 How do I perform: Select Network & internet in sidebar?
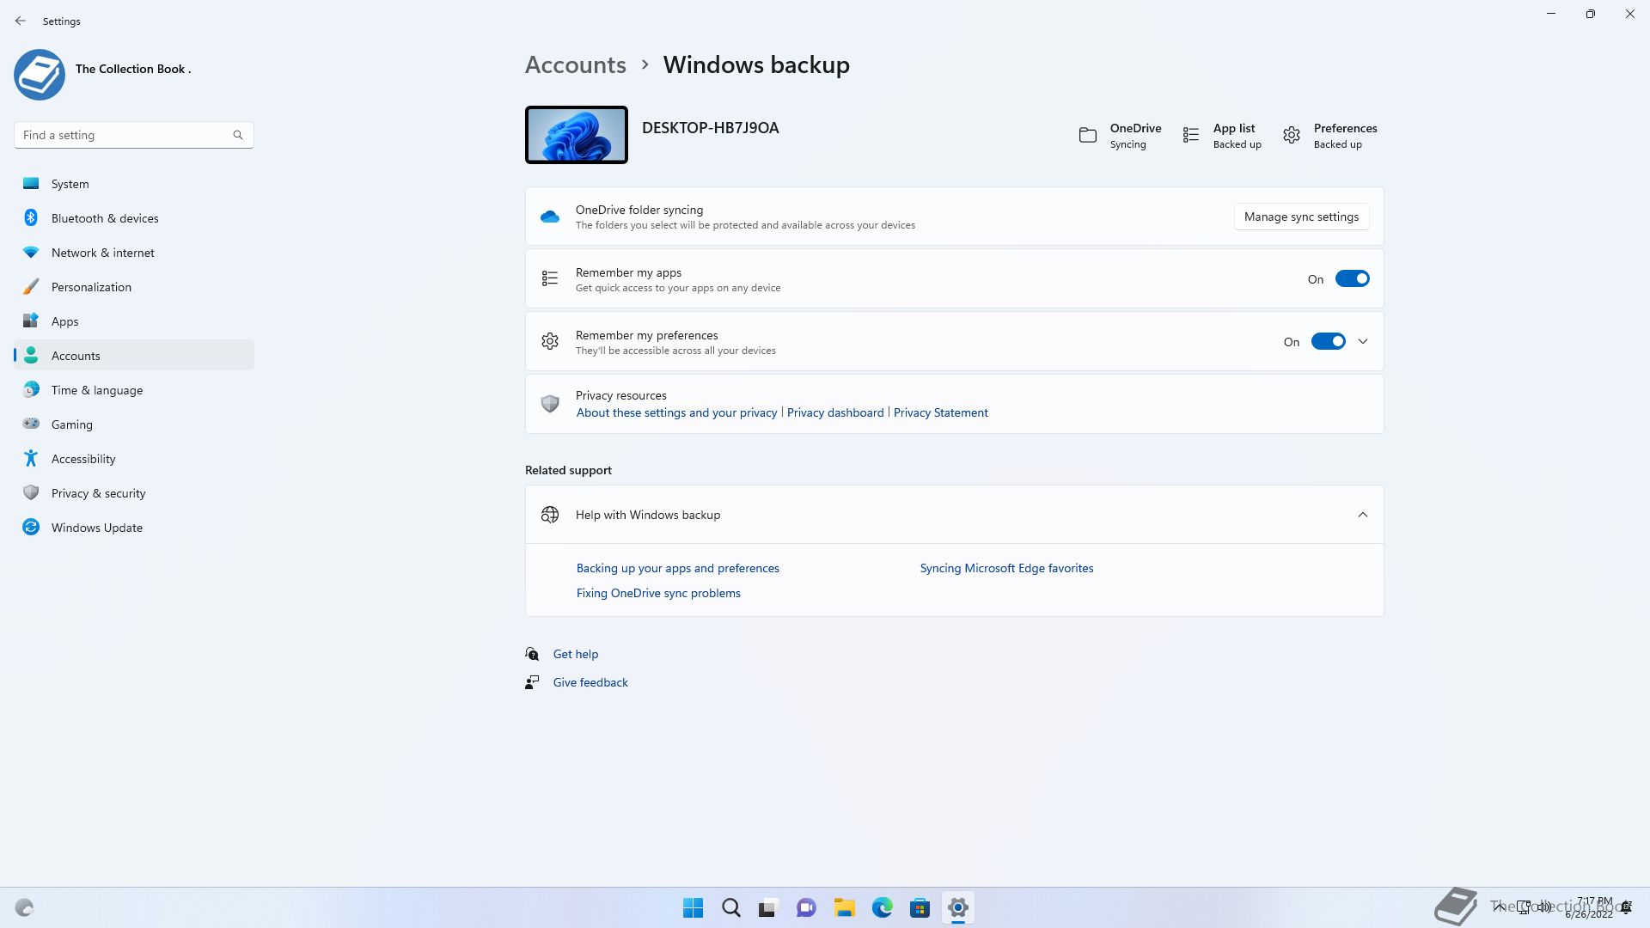134,253
